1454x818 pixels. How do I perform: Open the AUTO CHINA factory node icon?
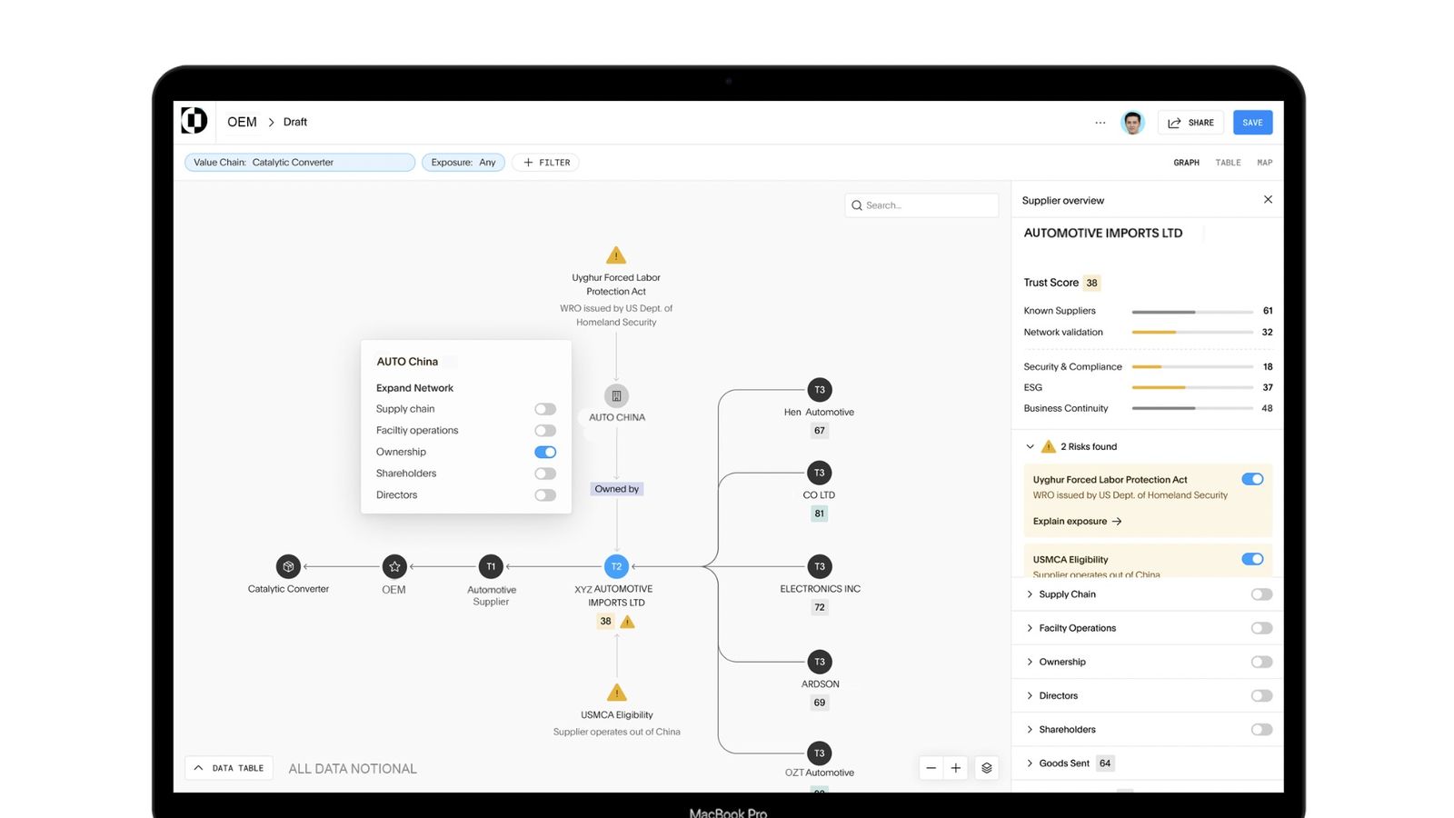[616, 395]
